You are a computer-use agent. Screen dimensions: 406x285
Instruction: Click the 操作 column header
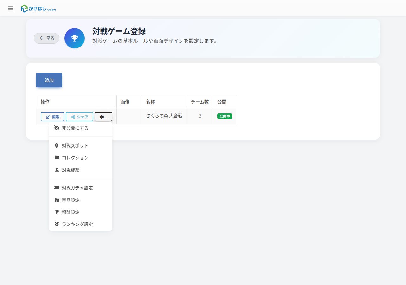point(76,102)
